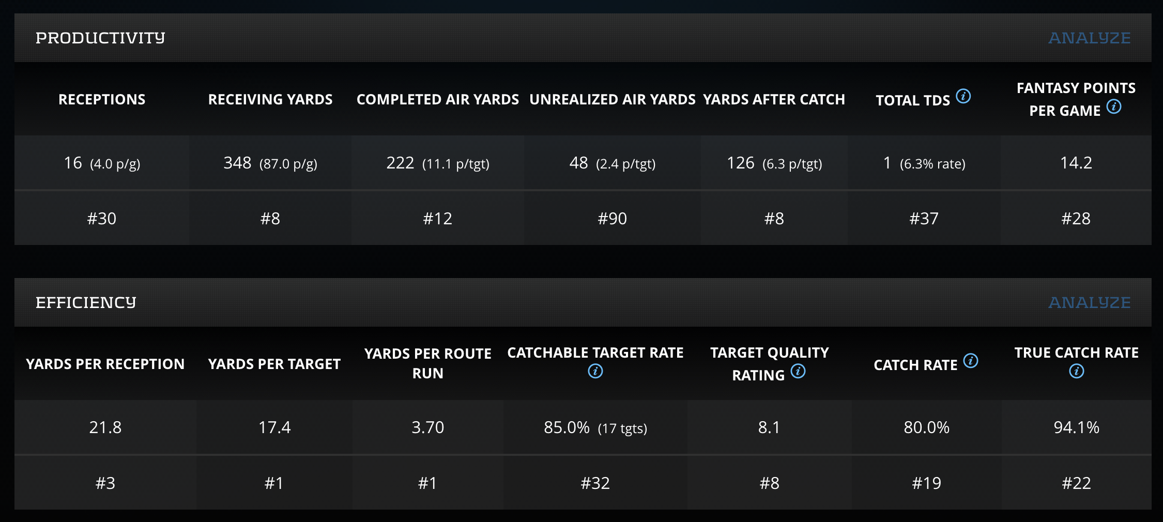1163x522 pixels.
Task: Select the Yards After Catch header
Action: point(774,99)
